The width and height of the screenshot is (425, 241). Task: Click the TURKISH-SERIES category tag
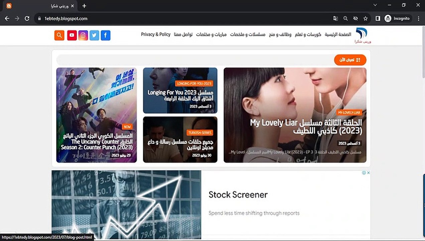tap(200, 133)
